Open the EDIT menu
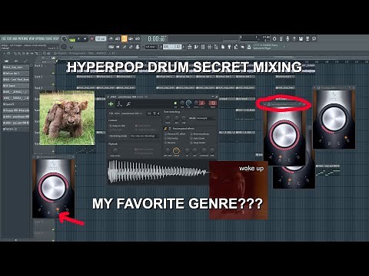This screenshot has width=369, height=276. point(8,38)
